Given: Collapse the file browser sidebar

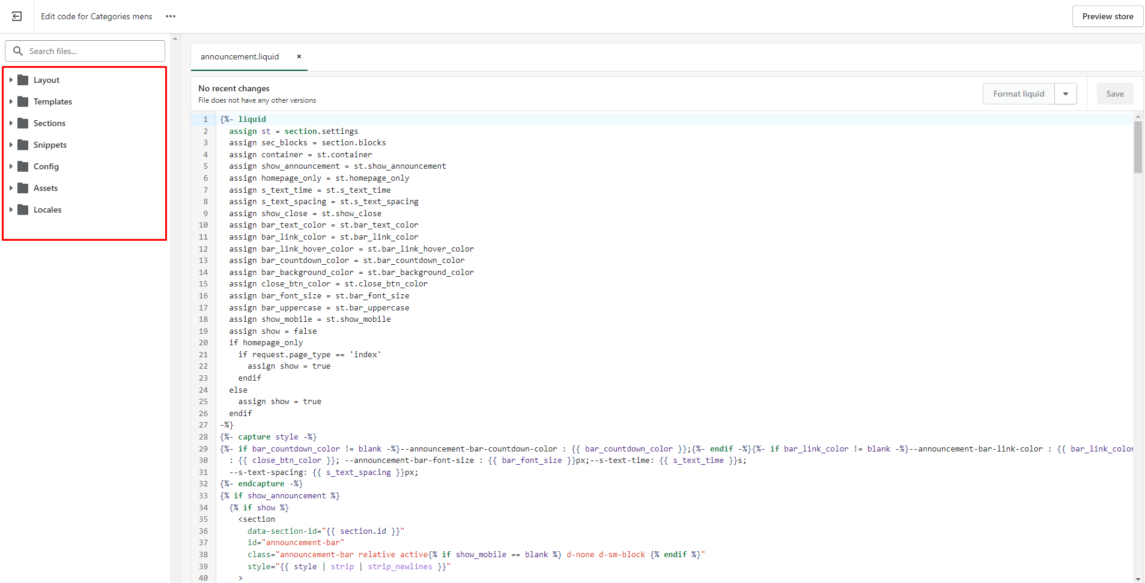Looking at the screenshot, I should point(16,16).
